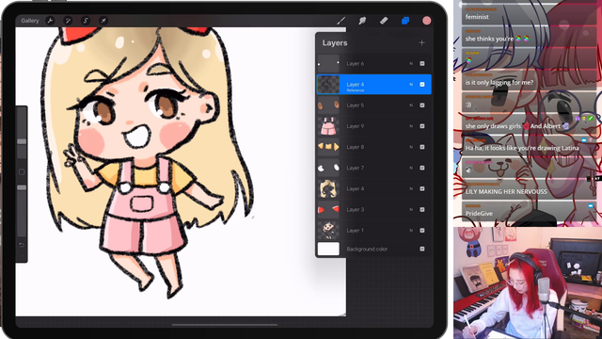Select Layer 5 brown eyes thumbnail
This screenshot has height=339, width=602.
(x=328, y=105)
